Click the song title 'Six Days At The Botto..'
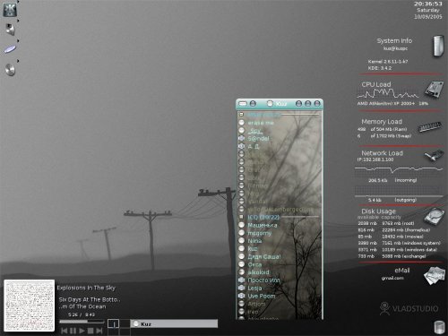This screenshot has height=336, width=448. click(90, 299)
